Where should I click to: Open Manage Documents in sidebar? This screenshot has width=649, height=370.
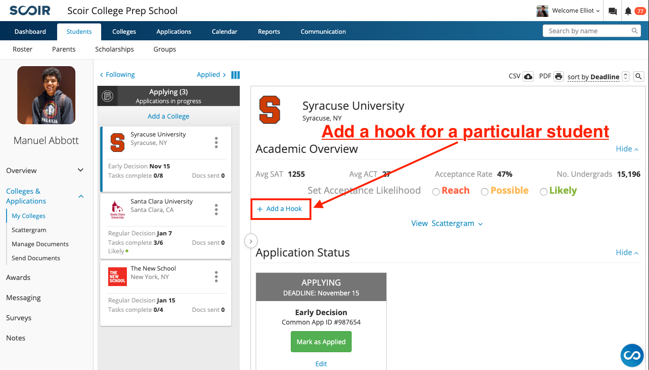pyautogui.click(x=40, y=244)
